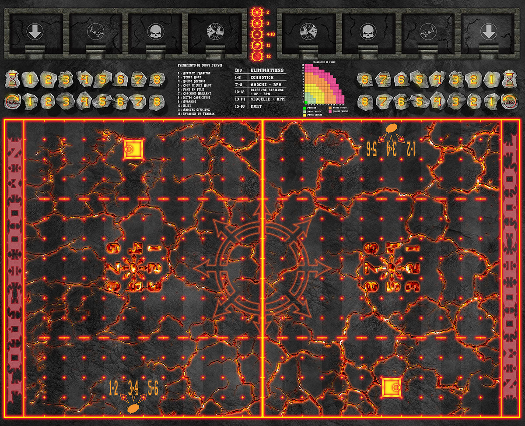525x426 pixels.
Task: Click the right dugout skull casualty icon
Action: click(367, 32)
